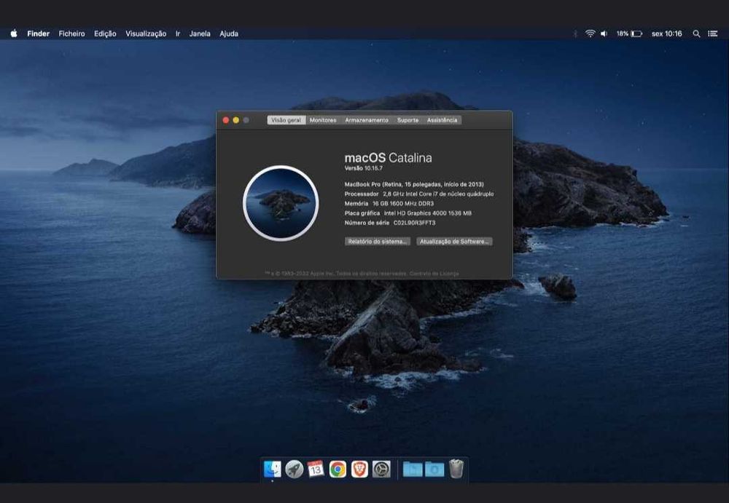Open System Preferences gear in Dock
The width and height of the screenshot is (729, 503).
(x=381, y=469)
